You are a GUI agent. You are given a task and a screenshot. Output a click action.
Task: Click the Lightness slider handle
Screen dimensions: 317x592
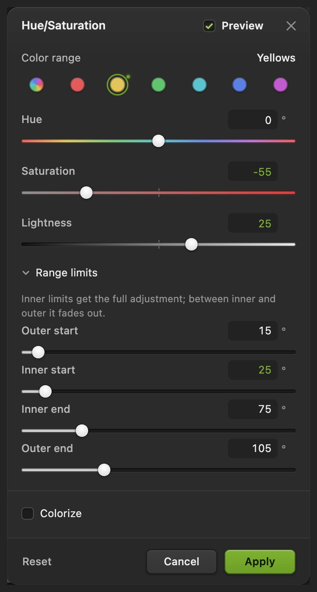tap(191, 244)
